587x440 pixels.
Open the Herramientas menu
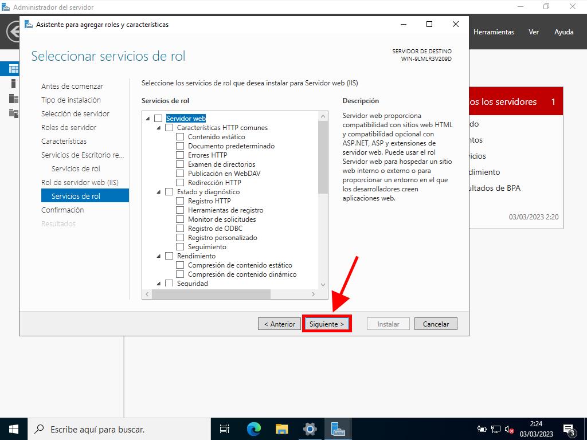[x=494, y=32]
